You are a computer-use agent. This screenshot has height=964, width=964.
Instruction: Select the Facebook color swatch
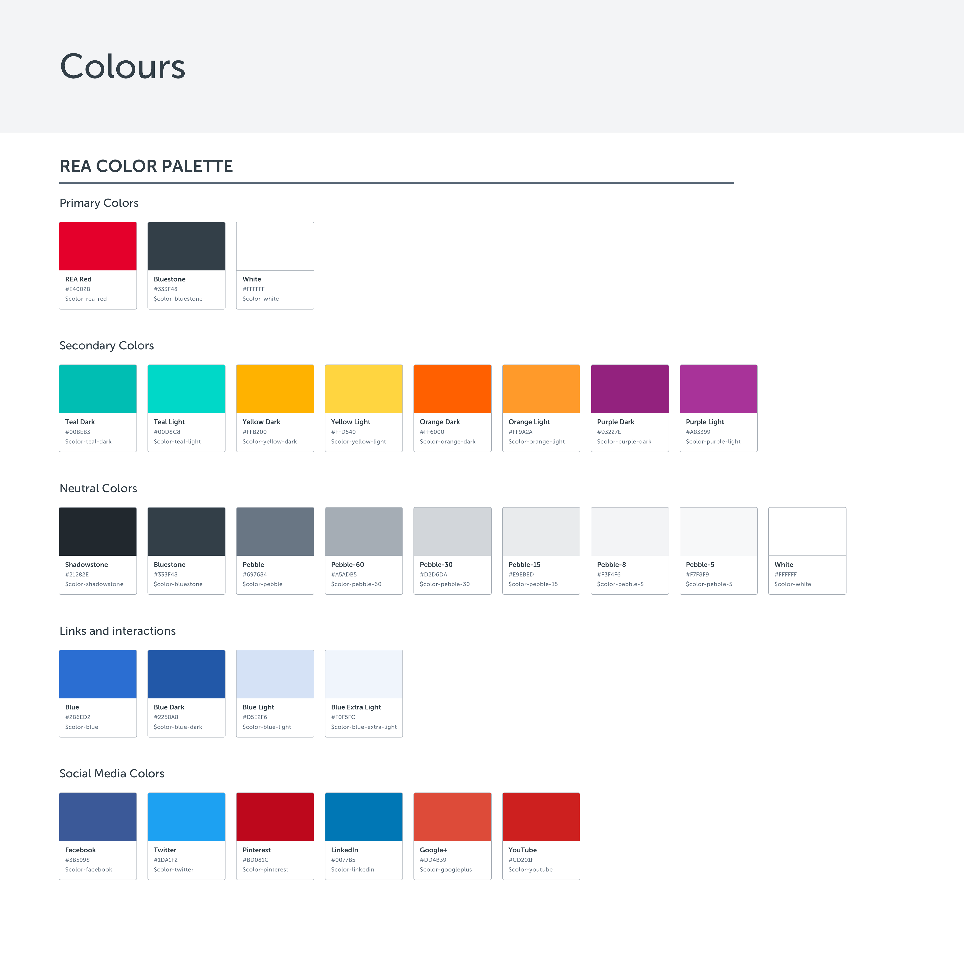(98, 817)
